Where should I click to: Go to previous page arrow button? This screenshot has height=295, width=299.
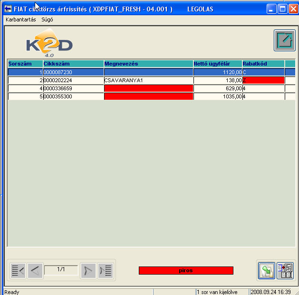tap(35, 270)
